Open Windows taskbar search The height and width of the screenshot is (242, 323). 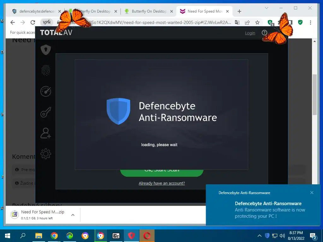[23, 236]
